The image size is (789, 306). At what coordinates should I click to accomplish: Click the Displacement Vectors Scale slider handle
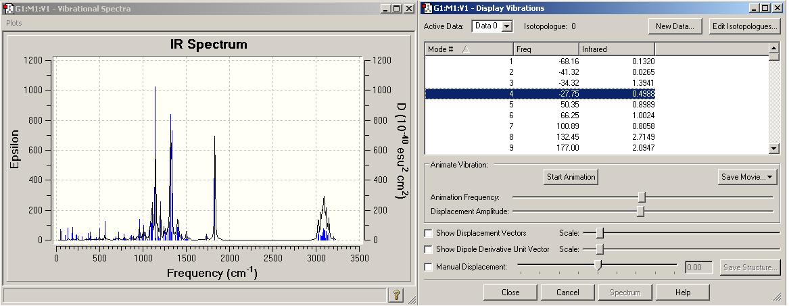click(600, 233)
